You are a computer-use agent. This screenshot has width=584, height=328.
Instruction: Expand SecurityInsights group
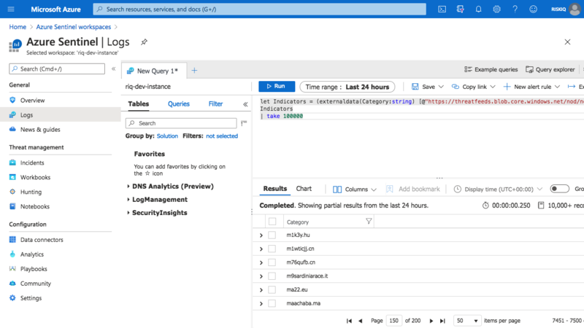pyautogui.click(x=128, y=213)
